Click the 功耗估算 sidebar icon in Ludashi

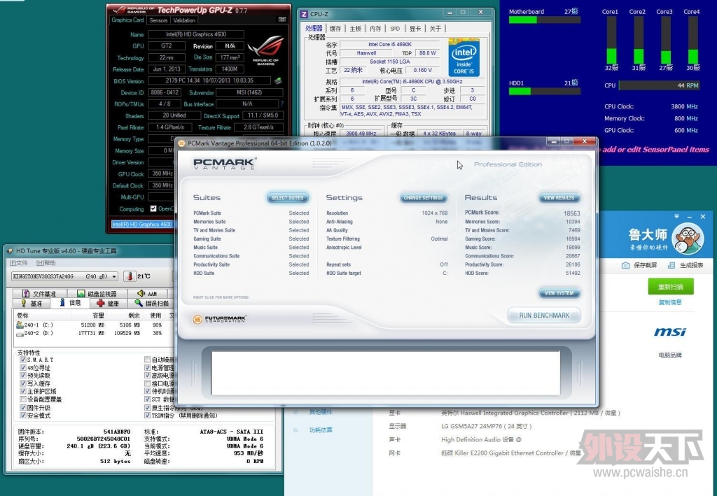295,430
